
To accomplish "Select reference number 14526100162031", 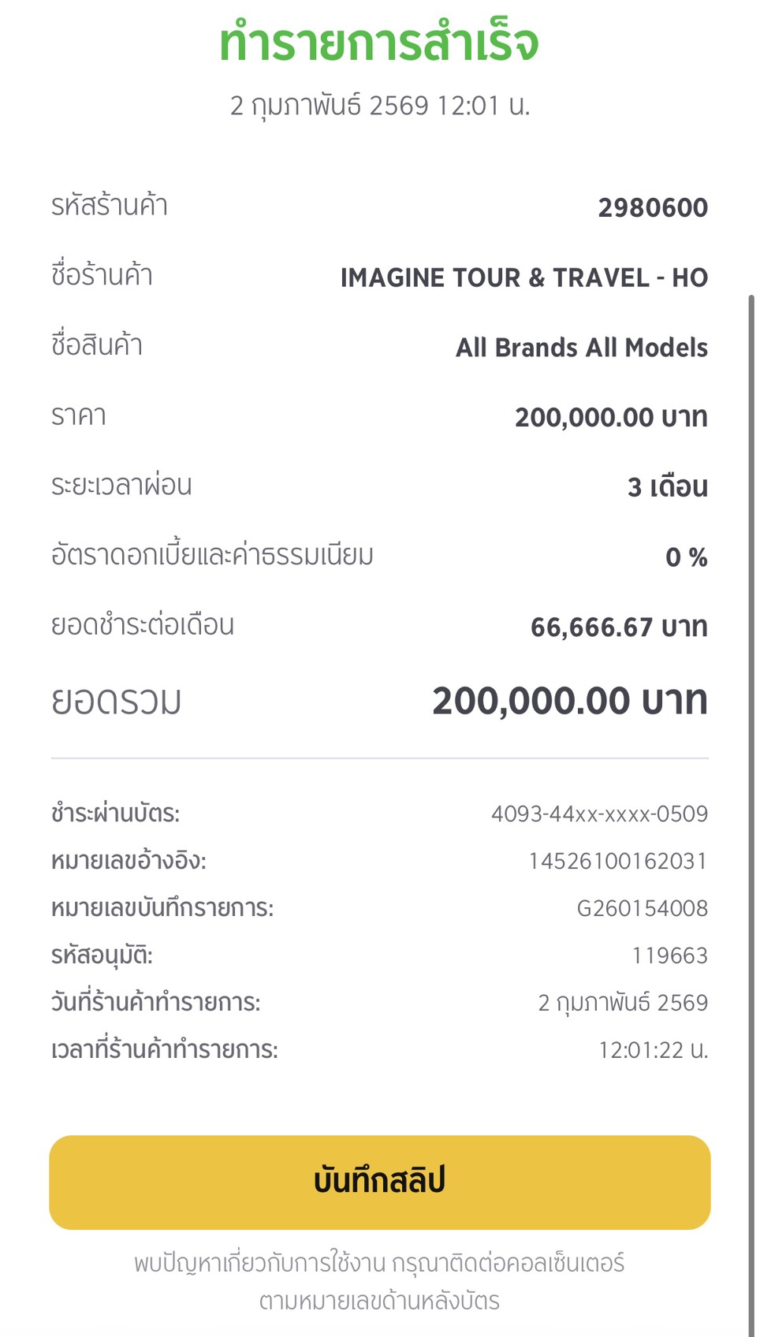I will point(617,861).
